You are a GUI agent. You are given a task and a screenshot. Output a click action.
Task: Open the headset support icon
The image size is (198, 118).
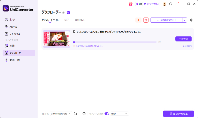click(171, 4)
